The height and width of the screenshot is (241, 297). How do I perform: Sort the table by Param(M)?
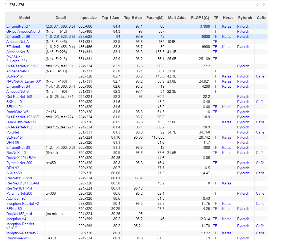click(x=155, y=18)
